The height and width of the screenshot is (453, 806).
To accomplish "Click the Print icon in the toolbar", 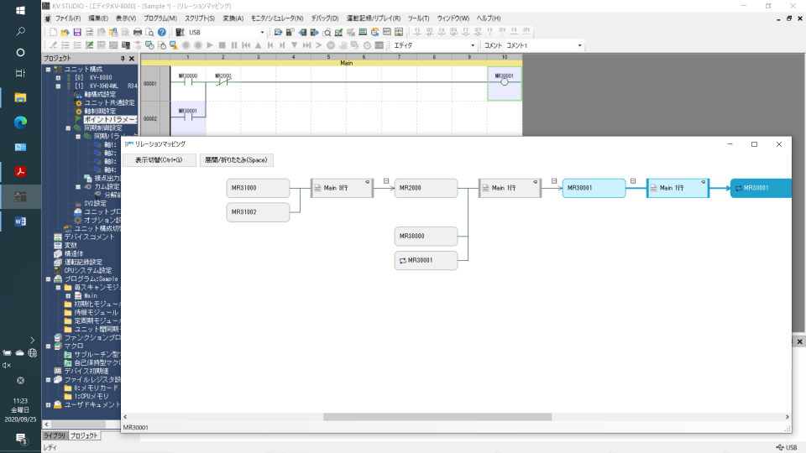I will 138,32.
